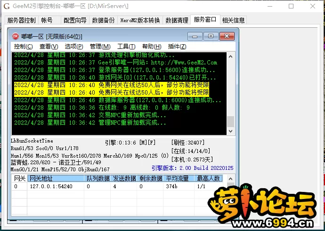
Task: Open the HeroM2版本转换 tab
Action: click(140, 20)
